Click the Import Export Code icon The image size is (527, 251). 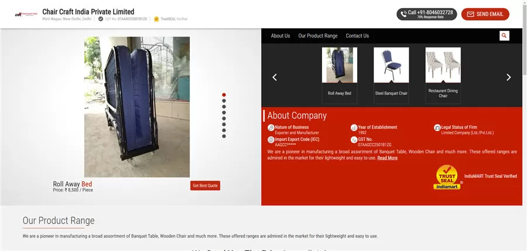271,140
